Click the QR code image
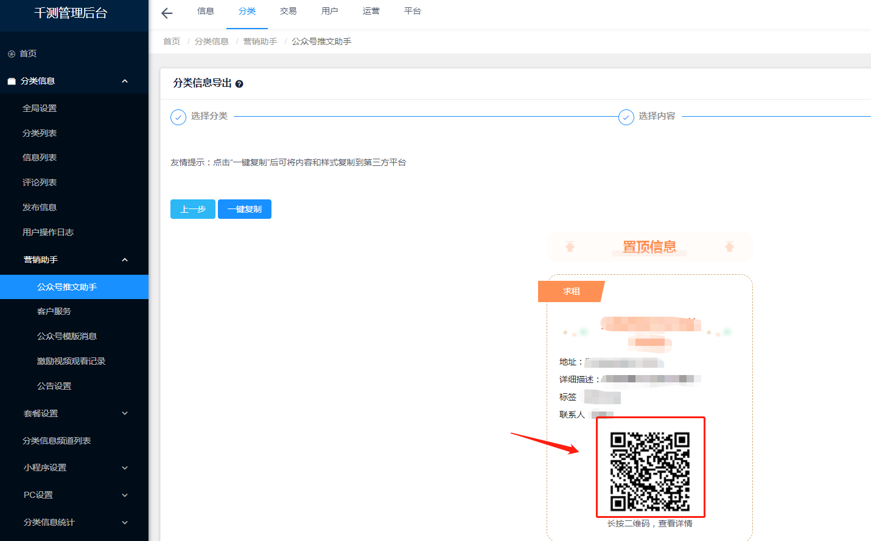Screen dimensions: 871x541 [650, 471]
